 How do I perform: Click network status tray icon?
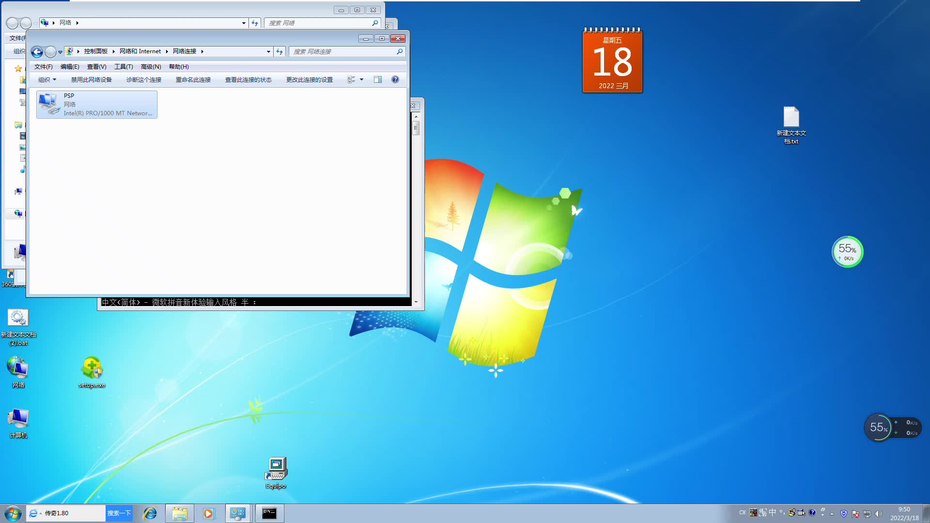(867, 514)
